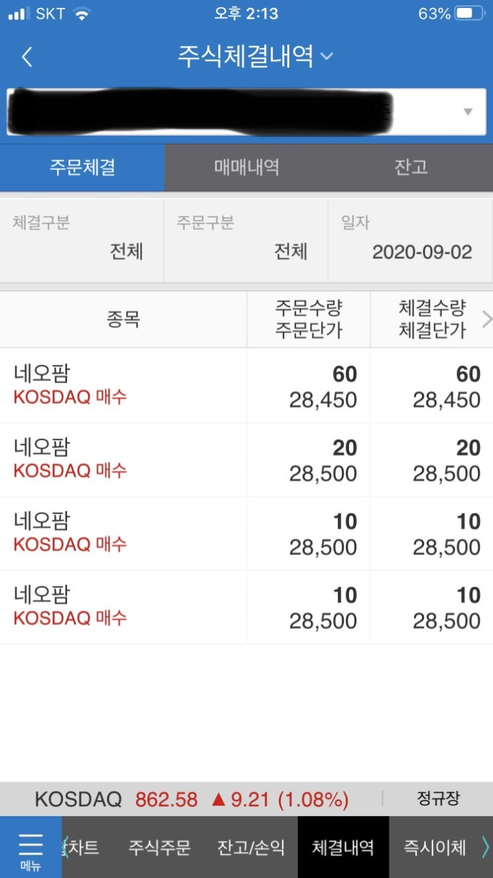This screenshot has height=878, width=493.
Task: Tap the Wi-Fi status icon
Action: coord(82,13)
